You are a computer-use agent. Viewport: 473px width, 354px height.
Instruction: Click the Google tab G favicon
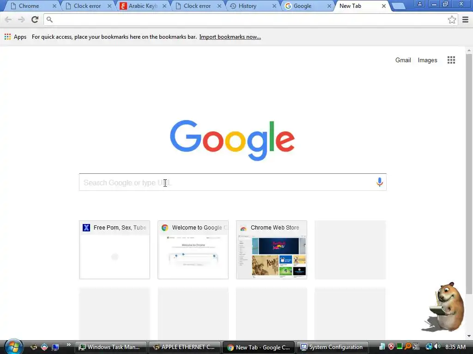click(288, 6)
